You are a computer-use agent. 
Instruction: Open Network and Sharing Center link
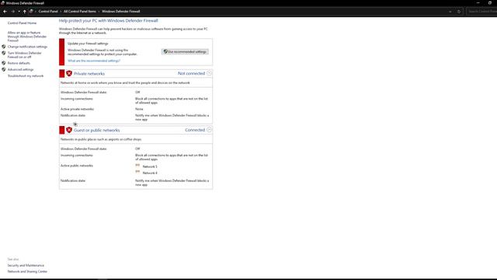tap(28, 271)
